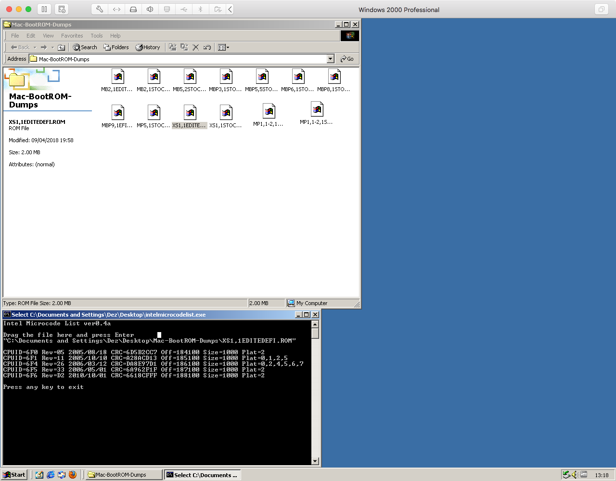
Task: Launch Internet Explorer from quick launch
Action: point(51,475)
